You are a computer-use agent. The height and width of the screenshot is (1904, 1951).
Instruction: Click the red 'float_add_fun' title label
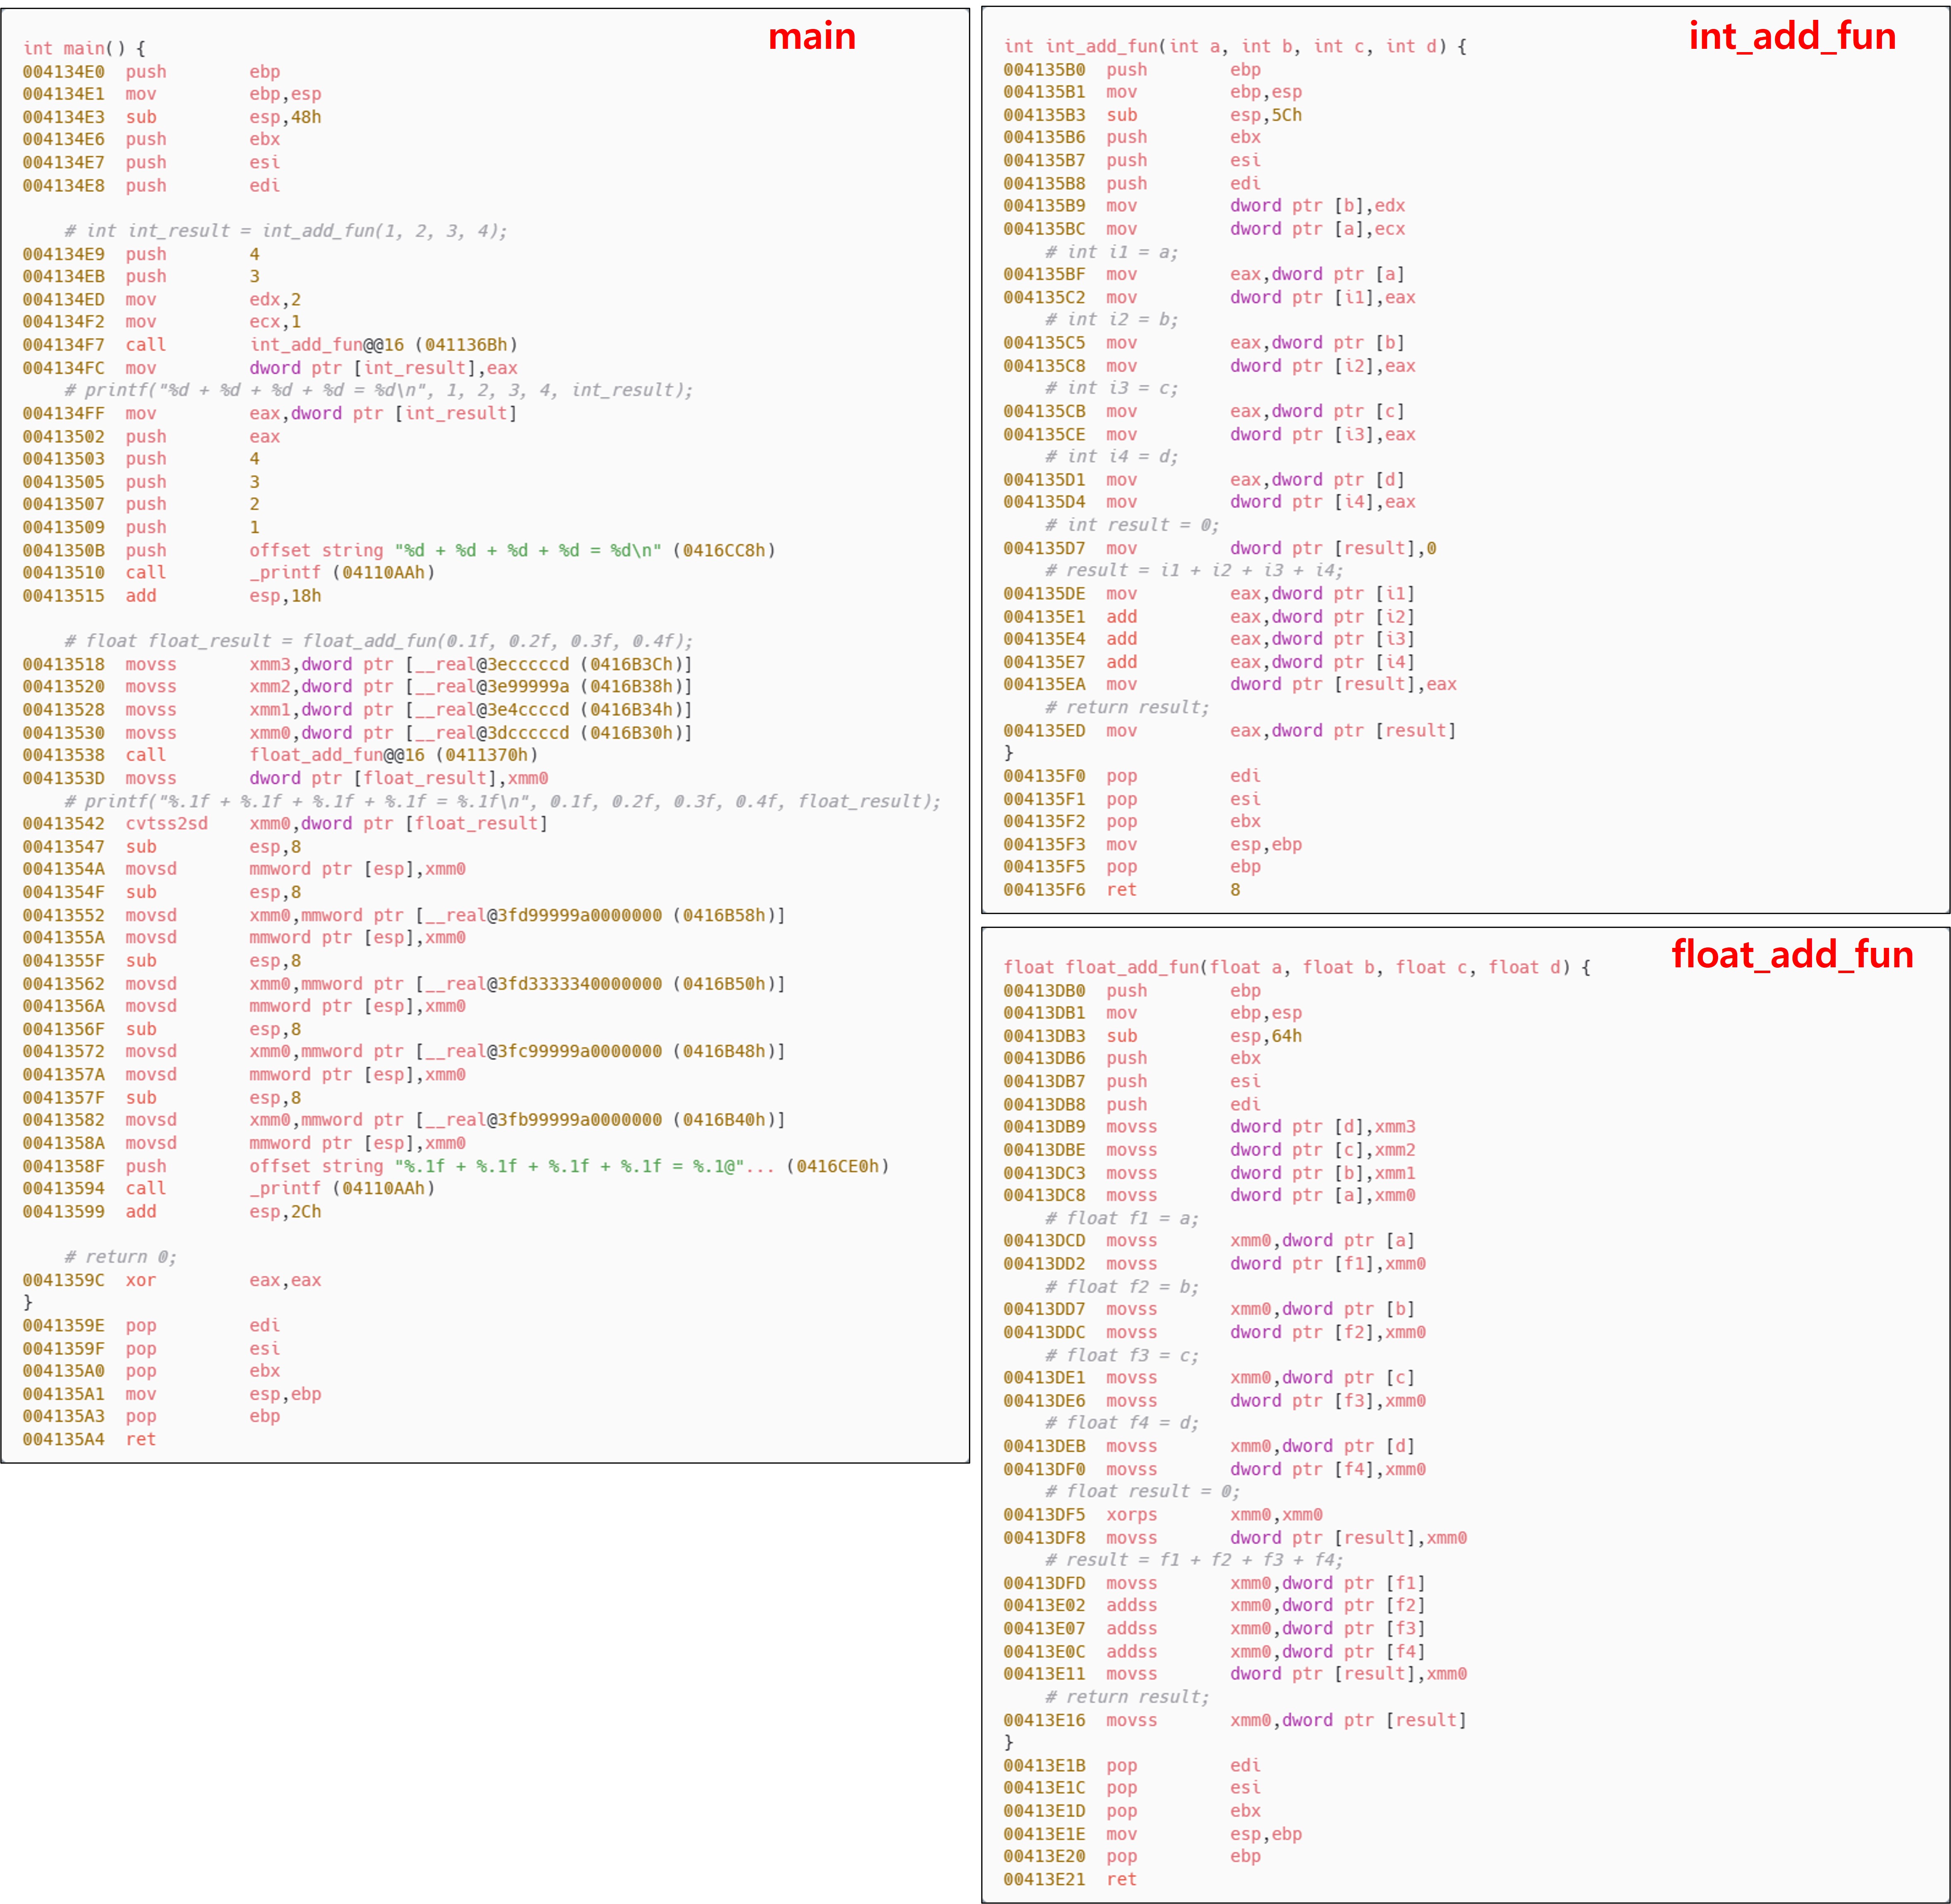(x=1791, y=955)
